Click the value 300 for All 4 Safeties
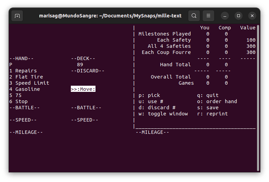This screenshot has height=182, width=269. coord(251,46)
